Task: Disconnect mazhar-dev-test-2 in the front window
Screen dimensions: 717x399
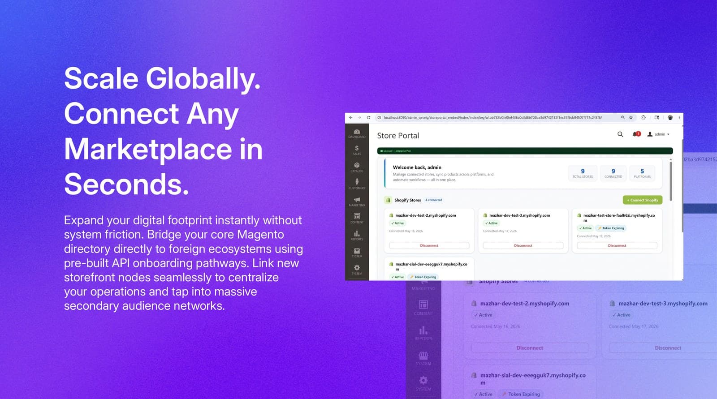Action: (x=429, y=245)
